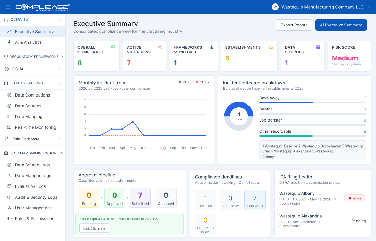The width and height of the screenshot is (376, 241).
Task: Open the Risk Score Medium card
Action: pyautogui.click(x=349, y=56)
